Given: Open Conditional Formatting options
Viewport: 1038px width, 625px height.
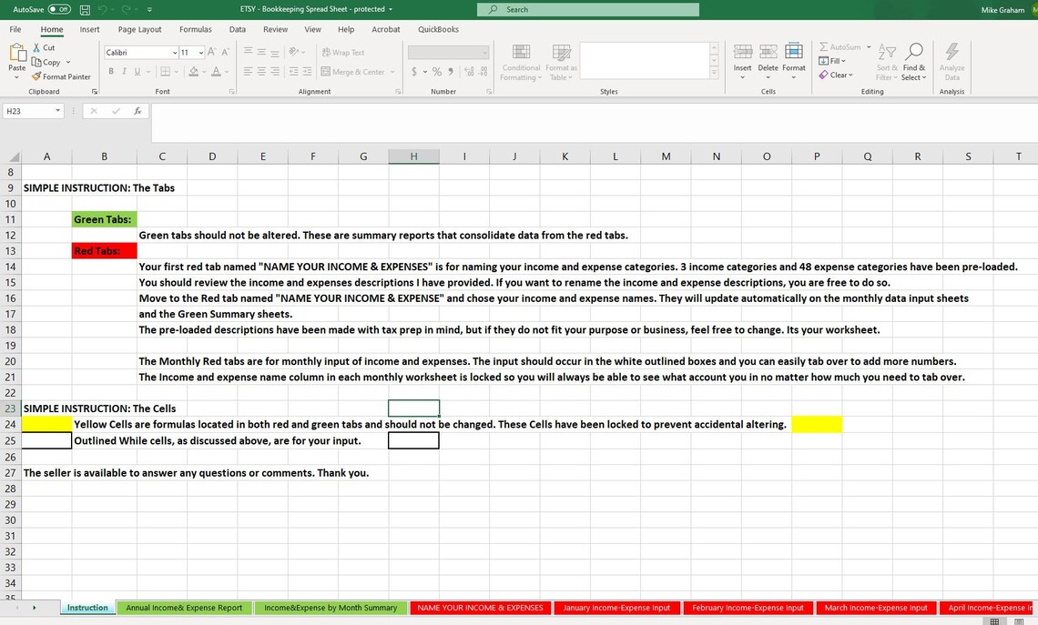Looking at the screenshot, I should tap(520, 64).
